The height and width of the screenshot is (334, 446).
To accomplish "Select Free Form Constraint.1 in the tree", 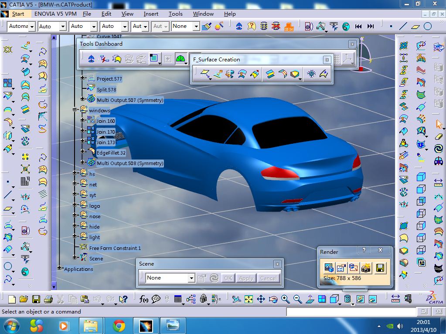I will click(x=115, y=248).
